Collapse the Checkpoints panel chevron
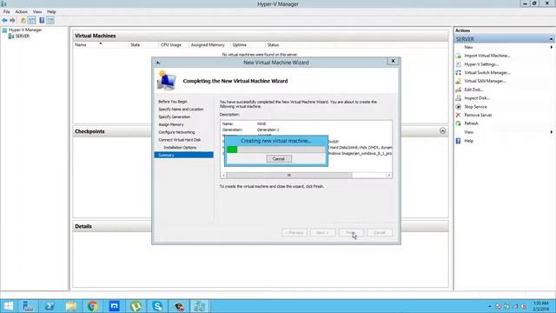The width and height of the screenshot is (556, 313). pos(442,131)
